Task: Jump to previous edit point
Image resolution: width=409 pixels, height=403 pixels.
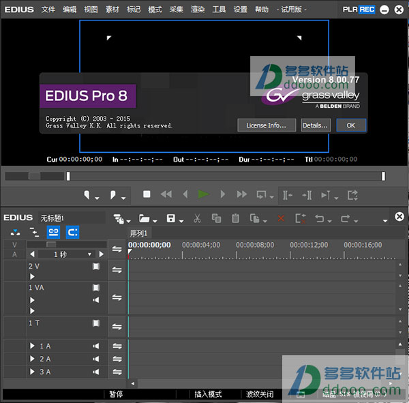Action: pos(288,195)
